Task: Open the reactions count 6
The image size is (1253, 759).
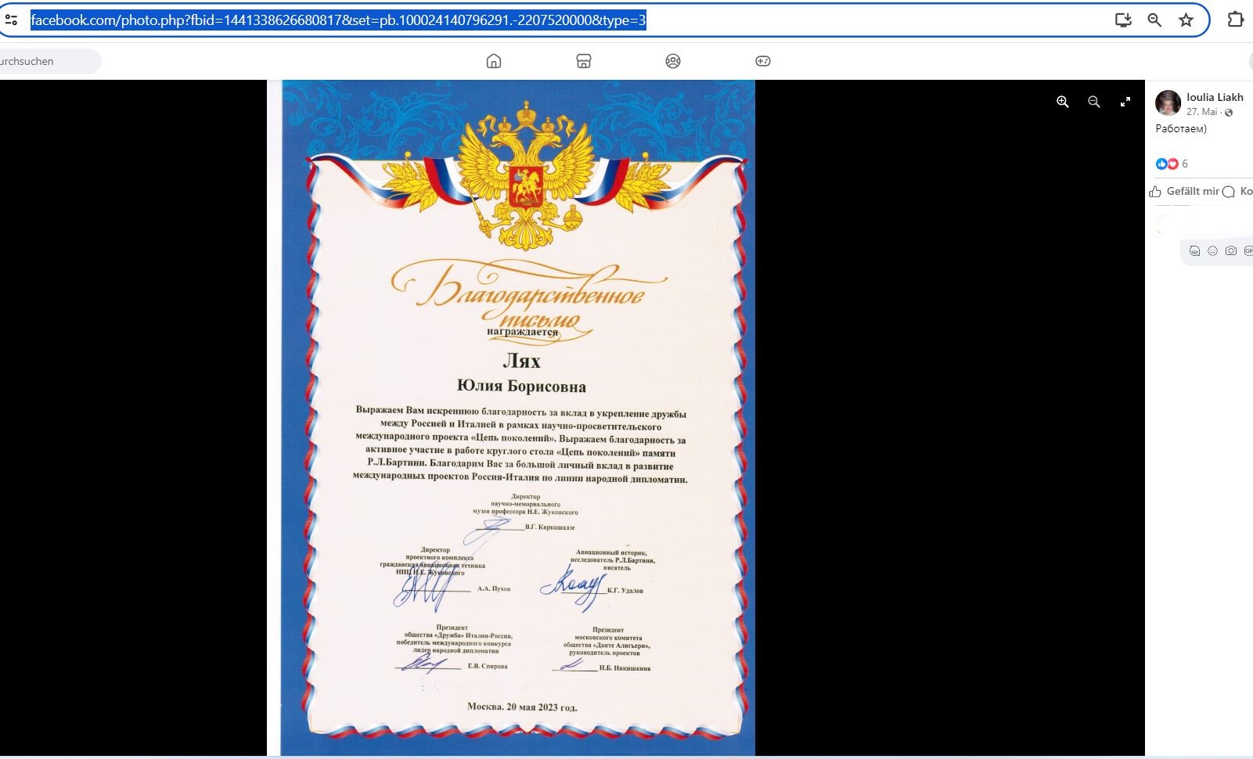Action: click(x=1185, y=164)
